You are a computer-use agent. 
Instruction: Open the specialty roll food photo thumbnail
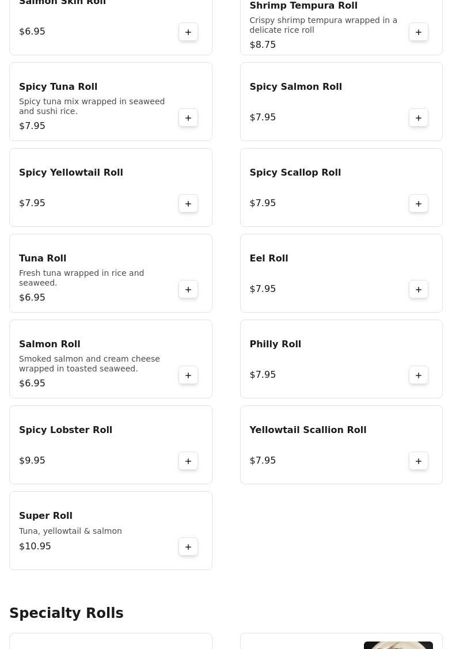click(x=398, y=645)
